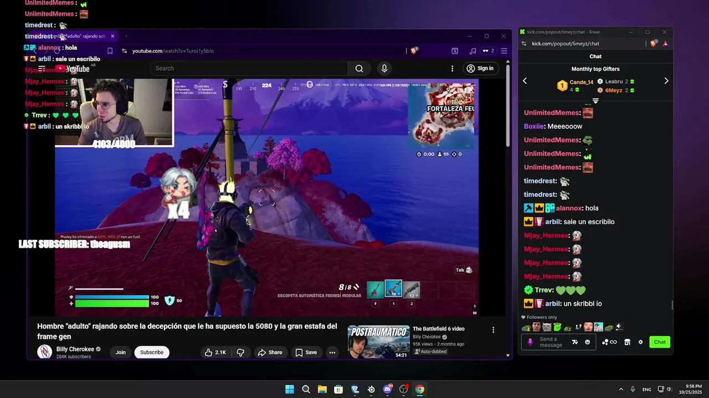Open the emoji picker in Kick chat
This screenshot has height=398, width=709.
[x=588, y=342]
